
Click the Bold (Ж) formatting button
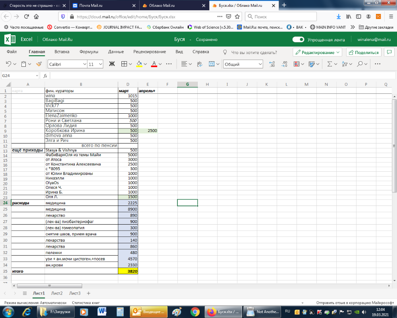coord(112,64)
